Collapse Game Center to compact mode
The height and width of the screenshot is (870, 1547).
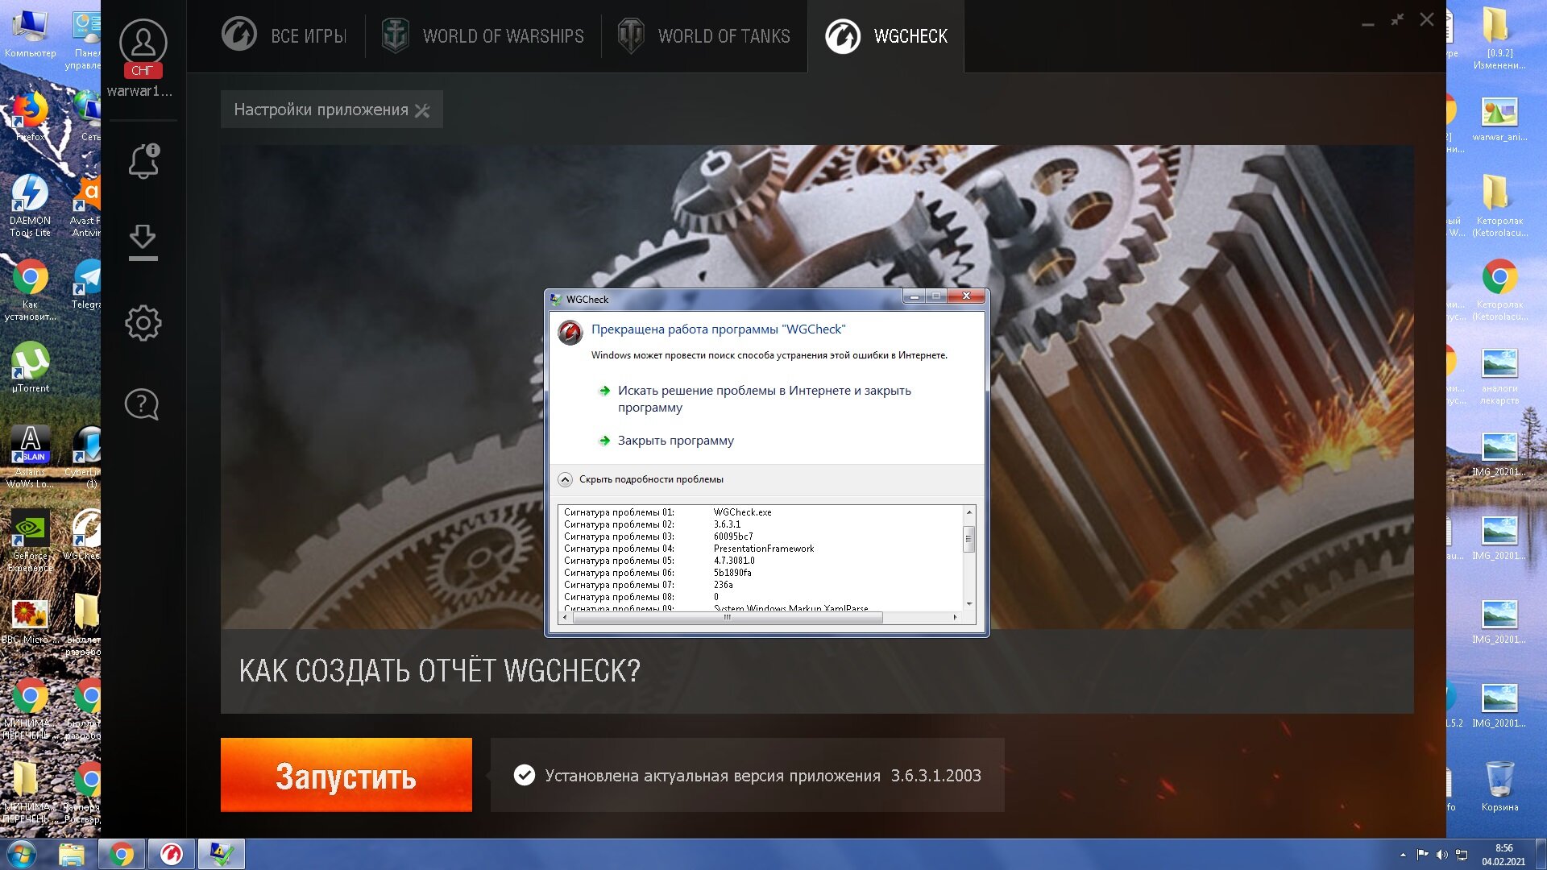point(1397,19)
